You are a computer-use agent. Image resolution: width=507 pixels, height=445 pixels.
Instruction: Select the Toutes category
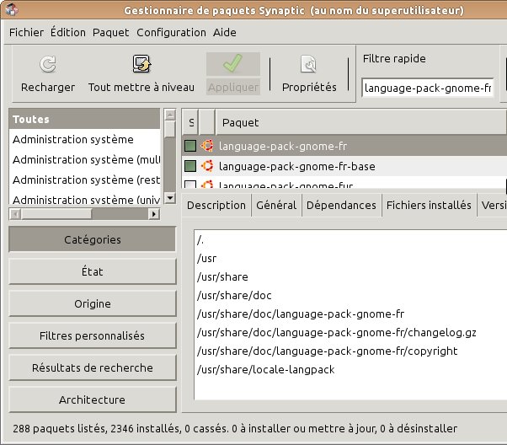tap(85, 119)
